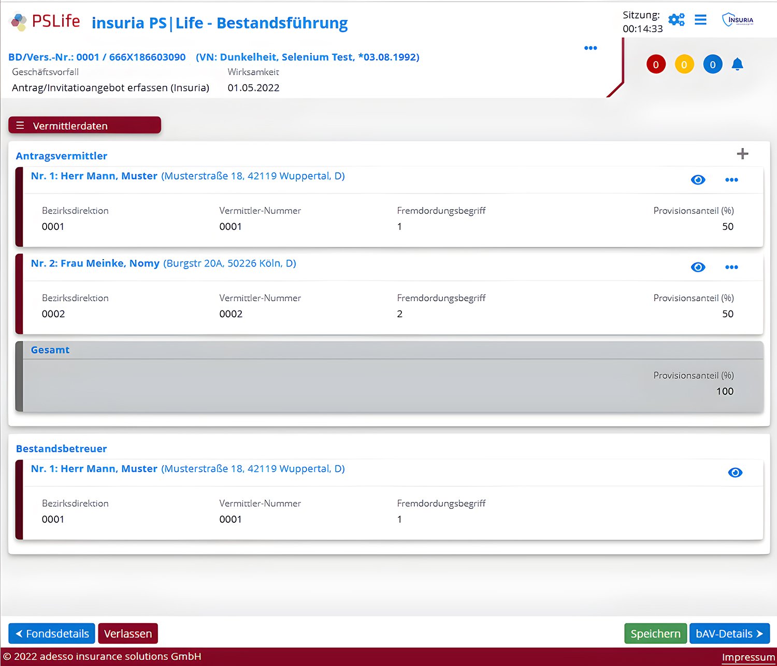Click 'Antrag/Invitatioangebot erfassen (Insuria)' text
The height and width of the screenshot is (666, 777).
click(x=110, y=87)
